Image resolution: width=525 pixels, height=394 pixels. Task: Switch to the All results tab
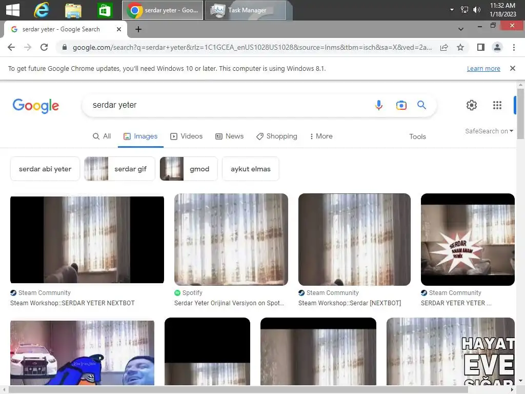coord(102,136)
